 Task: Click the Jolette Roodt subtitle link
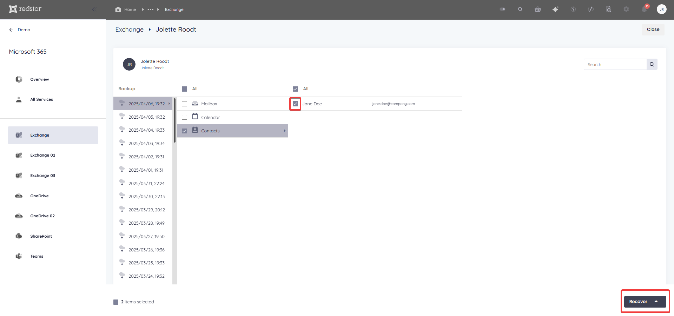[152, 68]
